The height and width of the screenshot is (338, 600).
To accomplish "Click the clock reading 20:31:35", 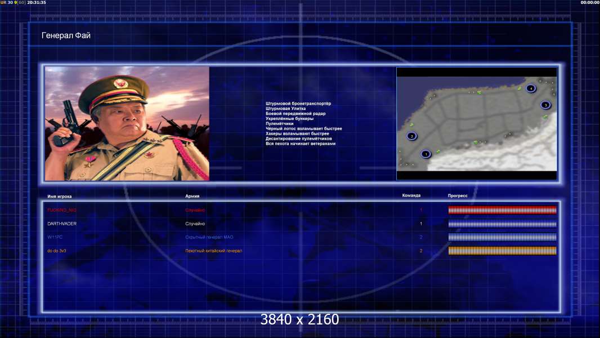I will [x=37, y=2].
